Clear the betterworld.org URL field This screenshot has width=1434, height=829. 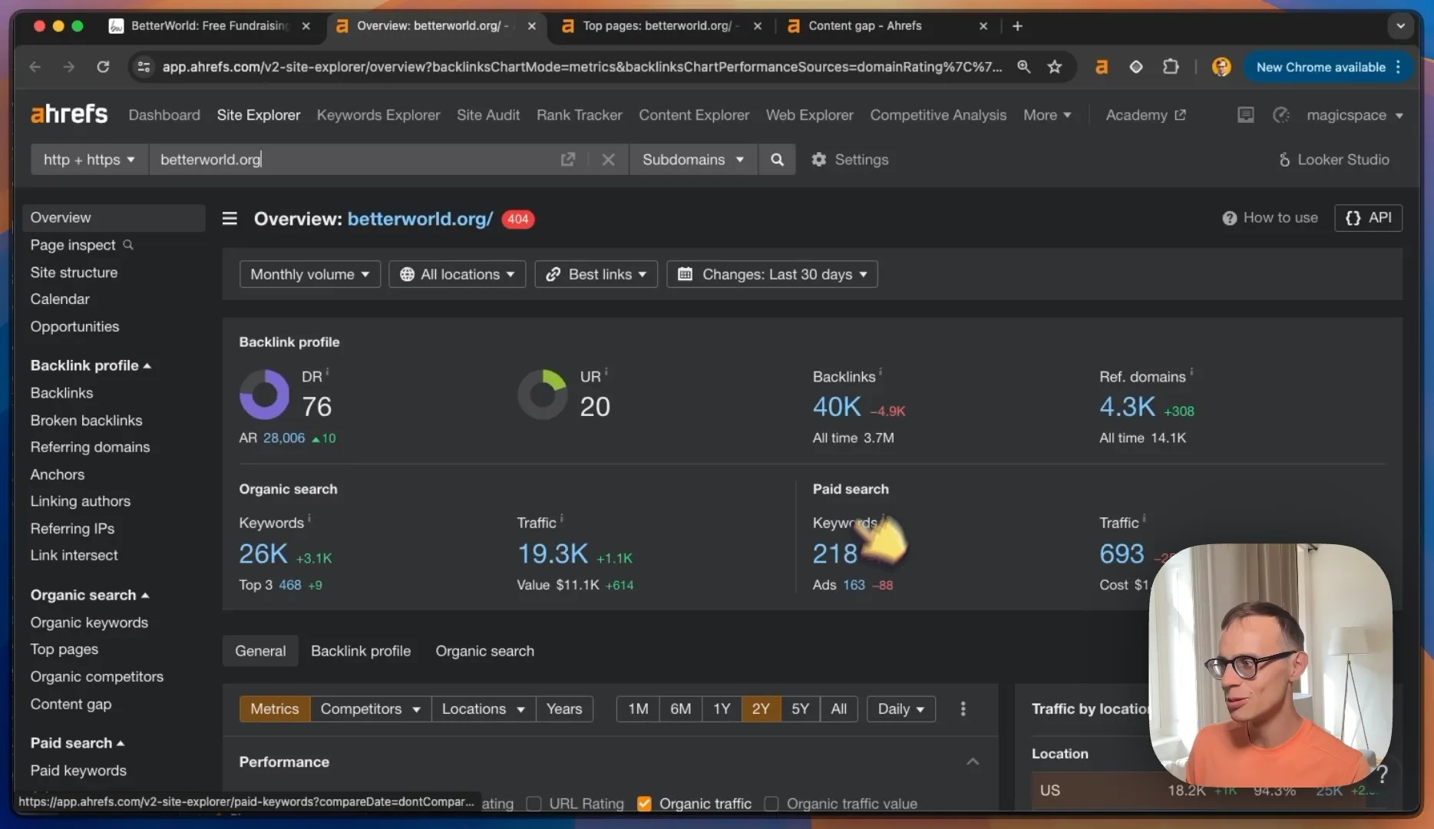click(608, 160)
